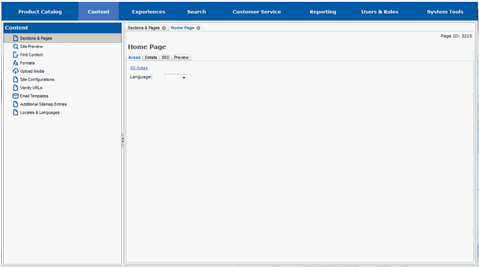Click the Find Content icon

[16, 55]
